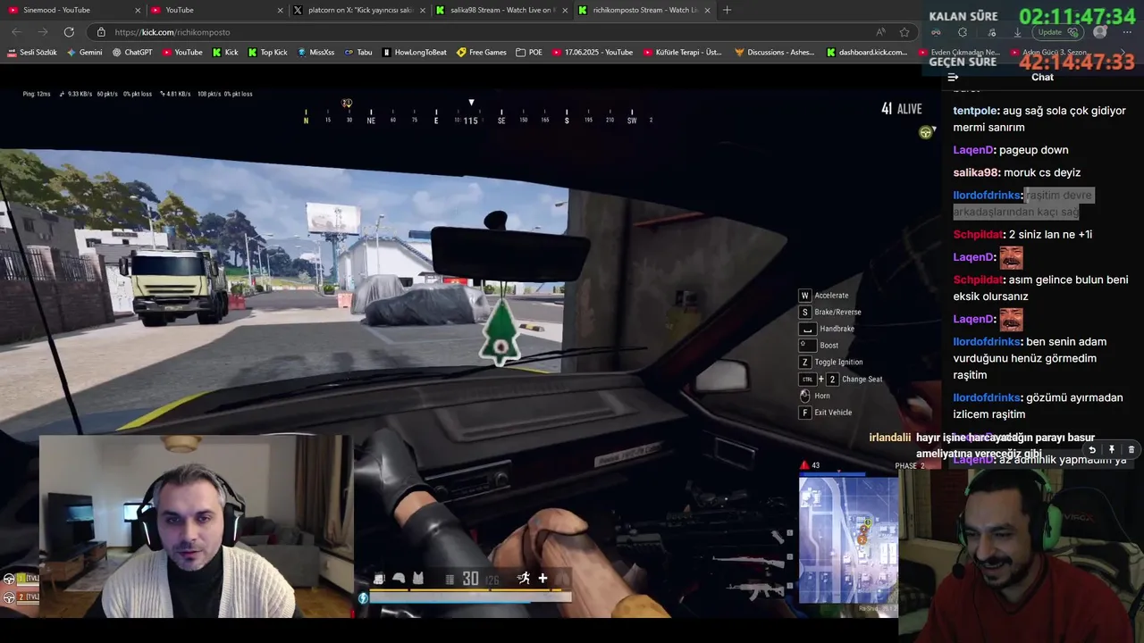Click the Schpildat username beside "2 siniz lan"
1144x643 pixels.
(x=978, y=234)
